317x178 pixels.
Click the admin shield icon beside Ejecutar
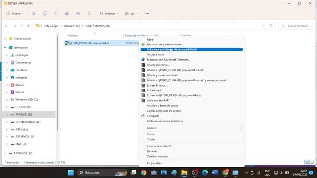[x=143, y=44]
